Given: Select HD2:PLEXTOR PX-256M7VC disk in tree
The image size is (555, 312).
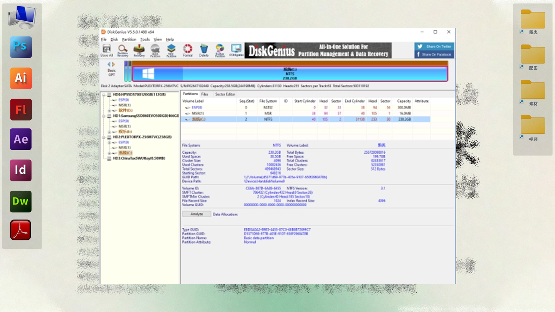Looking at the screenshot, I should (142, 137).
